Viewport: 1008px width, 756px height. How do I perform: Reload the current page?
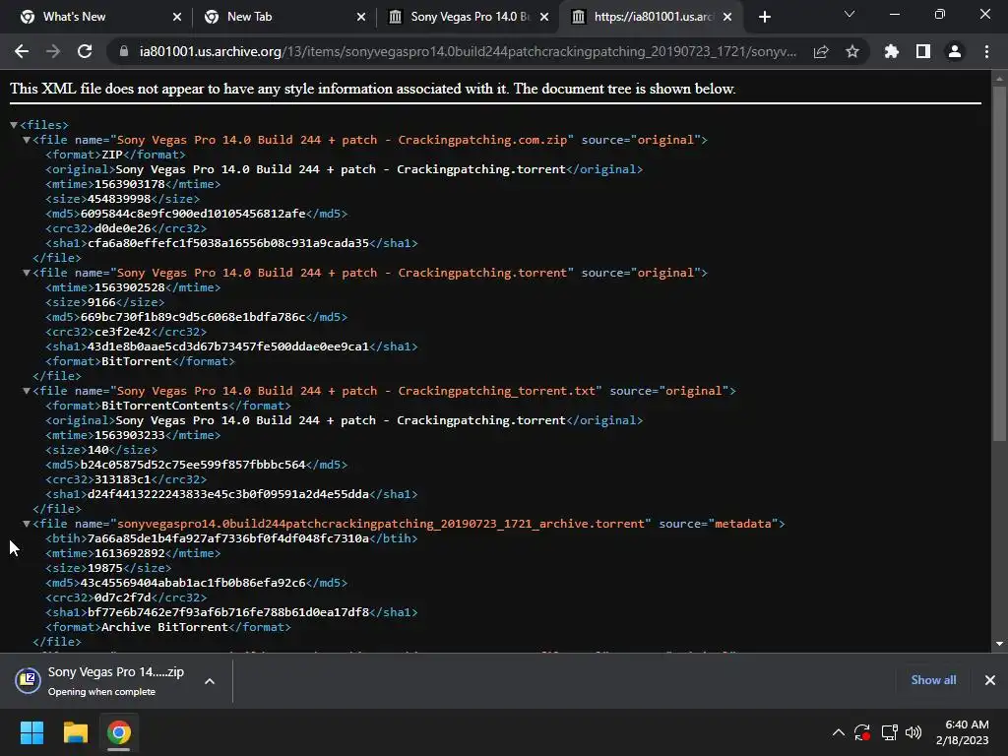85,51
